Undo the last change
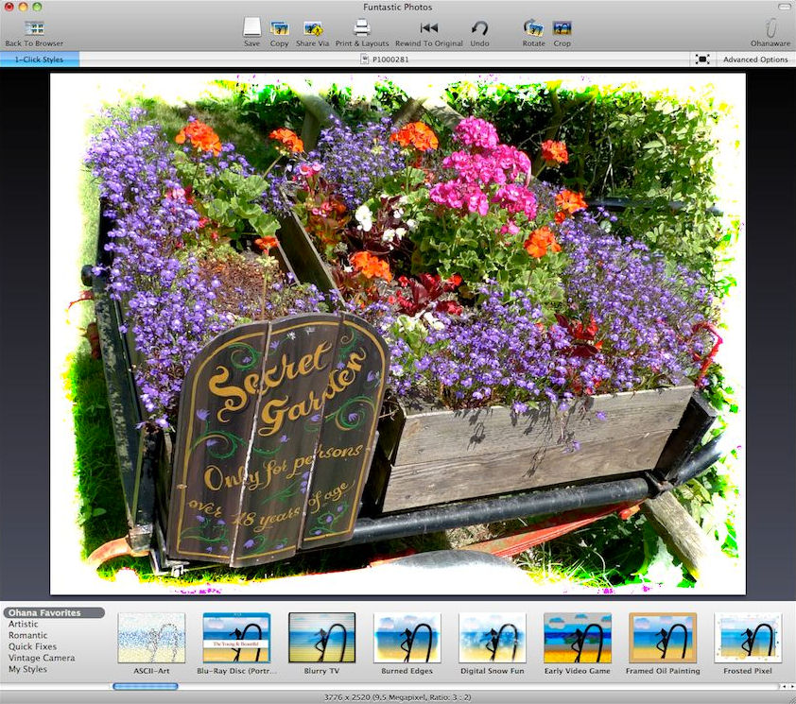This screenshot has height=704, width=796. [479, 28]
